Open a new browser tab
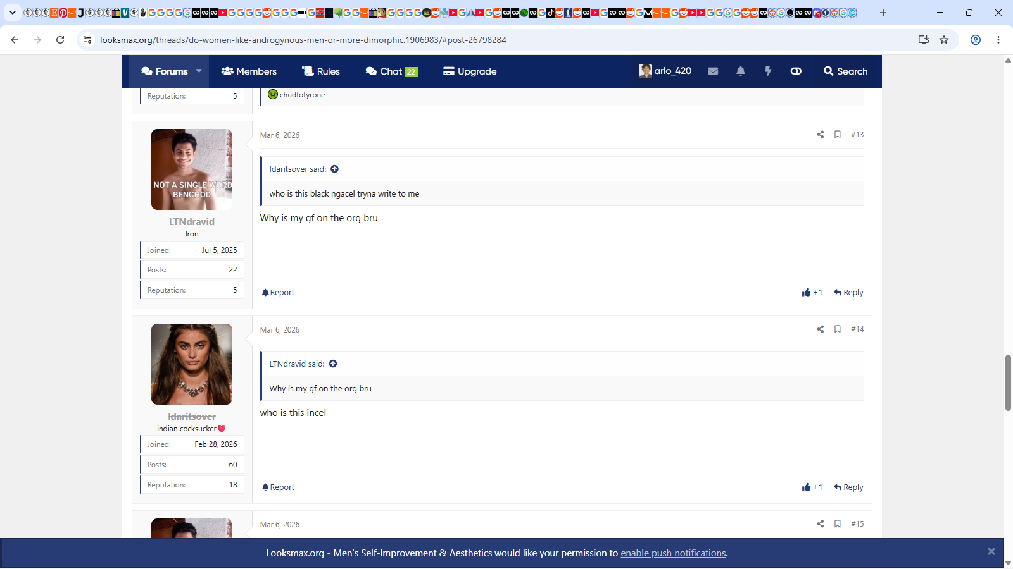Screen dimensions: 1013x569 (x=883, y=13)
